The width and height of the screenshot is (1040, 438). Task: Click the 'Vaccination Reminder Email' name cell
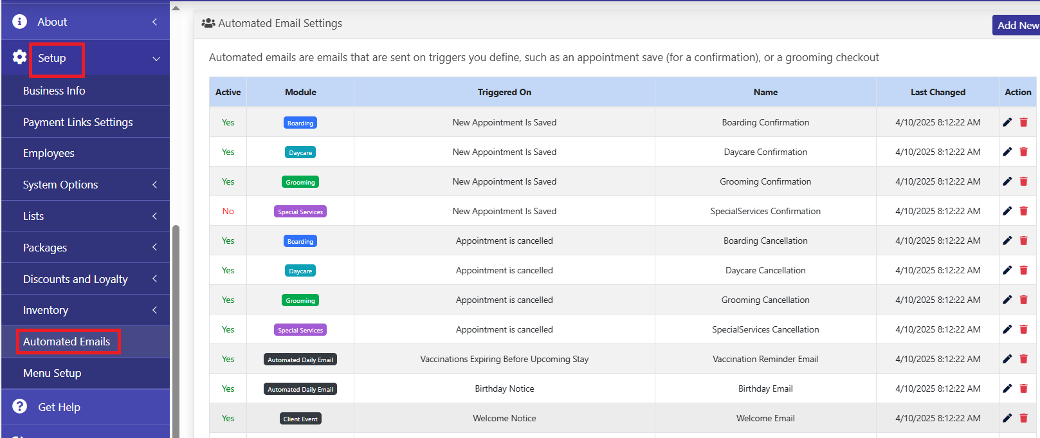[765, 359]
